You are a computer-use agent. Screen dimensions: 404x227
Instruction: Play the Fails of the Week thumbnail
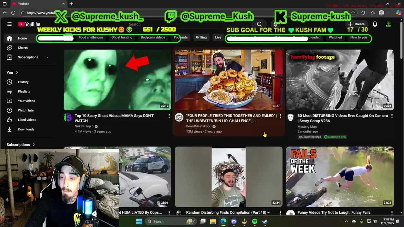coord(340,177)
